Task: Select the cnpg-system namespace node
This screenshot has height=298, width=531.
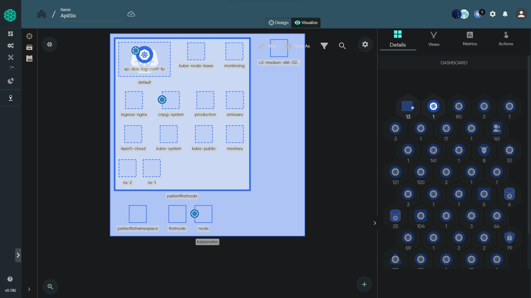Action: pyautogui.click(x=171, y=100)
